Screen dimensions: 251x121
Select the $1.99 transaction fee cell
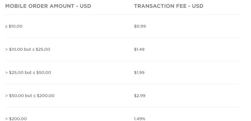pyautogui.click(x=140, y=72)
